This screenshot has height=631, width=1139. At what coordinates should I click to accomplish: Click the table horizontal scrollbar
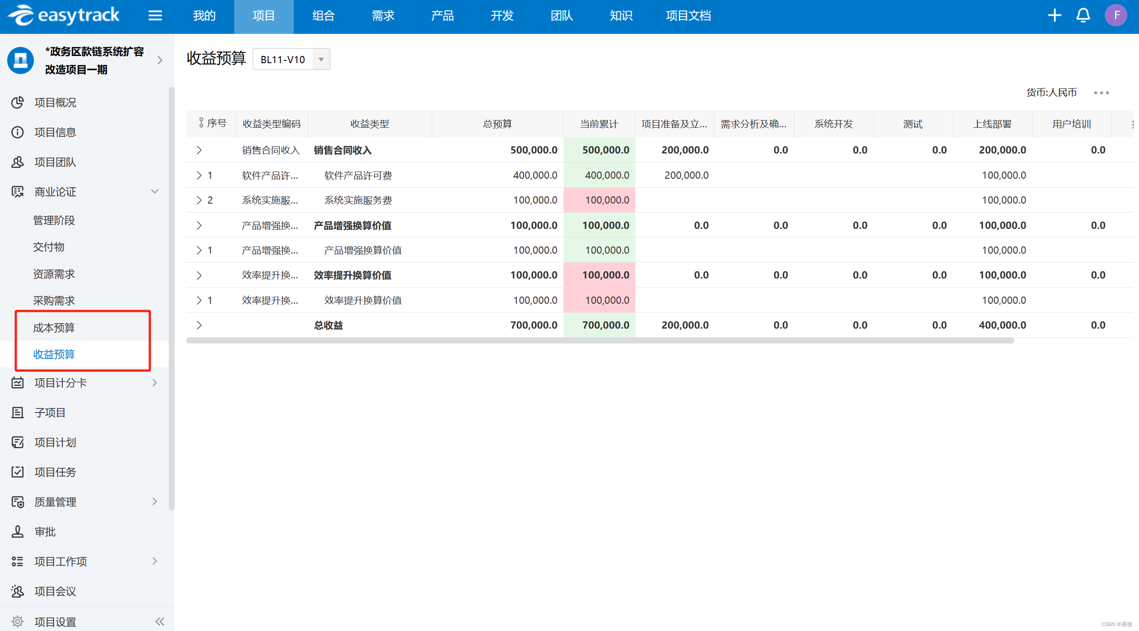[x=600, y=341]
